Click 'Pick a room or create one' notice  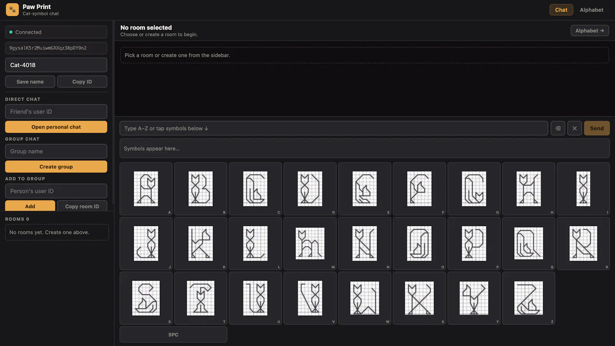pos(364,55)
